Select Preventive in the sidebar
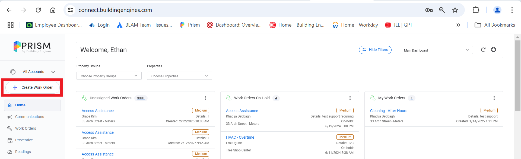The image size is (521, 159). [x=24, y=140]
